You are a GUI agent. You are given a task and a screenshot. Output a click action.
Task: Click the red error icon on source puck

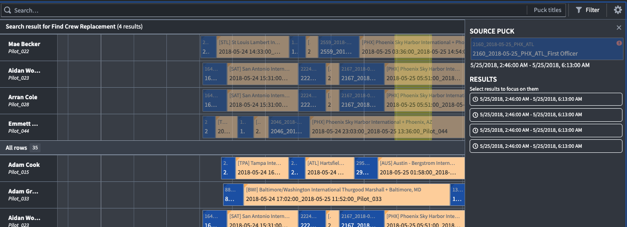[x=619, y=44]
